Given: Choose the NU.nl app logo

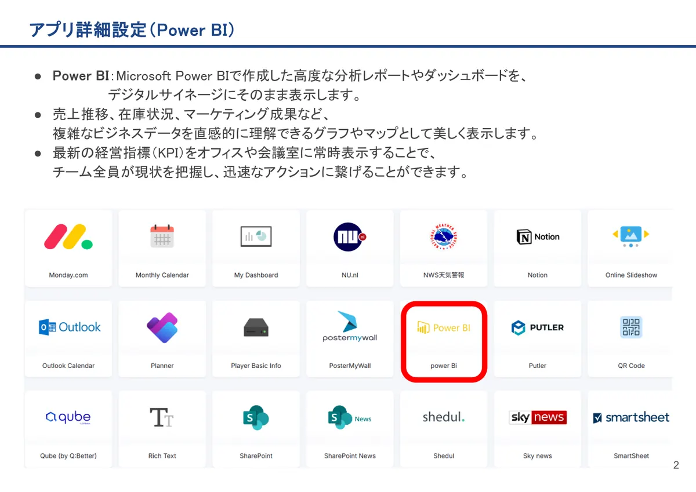Looking at the screenshot, I should pos(350,236).
